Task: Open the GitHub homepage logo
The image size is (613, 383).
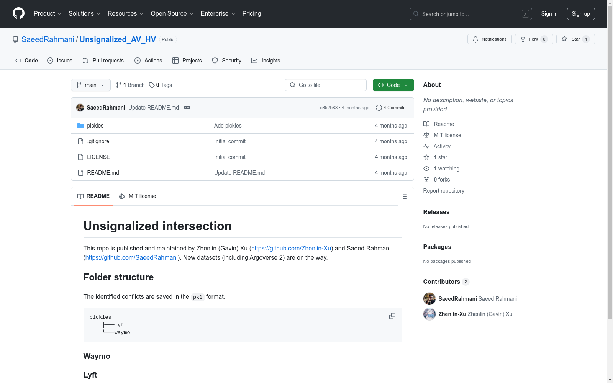Action: 18,13
